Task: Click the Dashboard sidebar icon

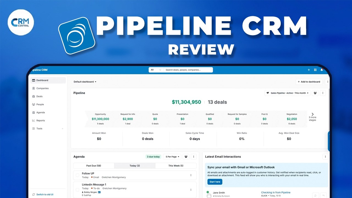Action: 34,80
